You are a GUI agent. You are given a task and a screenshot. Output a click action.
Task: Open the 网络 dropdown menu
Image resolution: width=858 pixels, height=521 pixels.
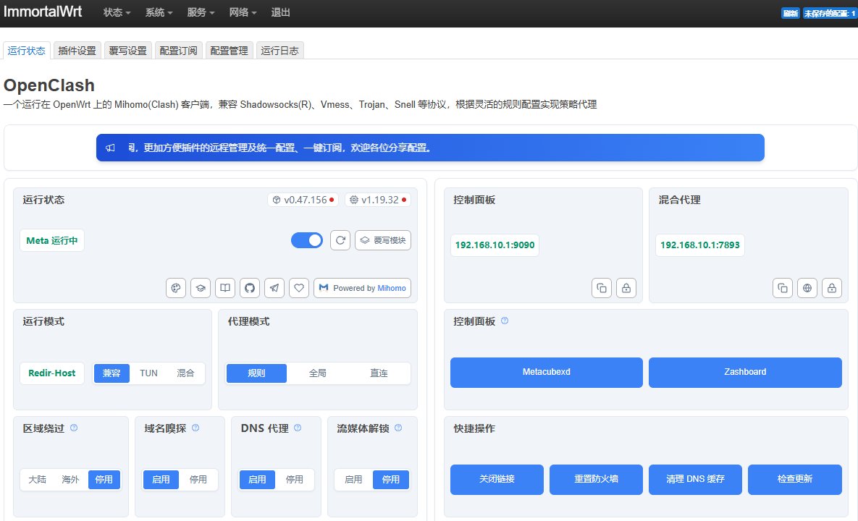coord(243,12)
